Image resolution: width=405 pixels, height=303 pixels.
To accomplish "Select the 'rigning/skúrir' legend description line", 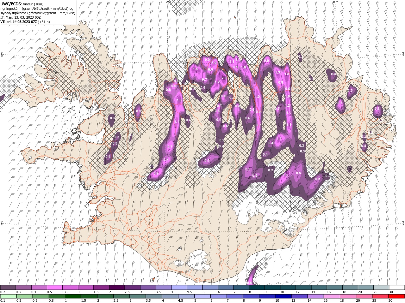I will [x=37, y=9].
